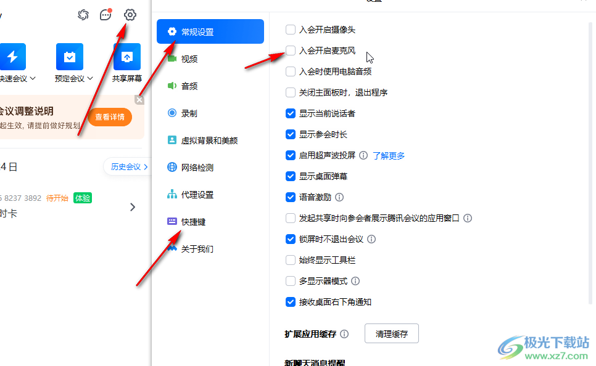This screenshot has width=596, height=366.
Task: Open the chat messages icon
Action: (x=106, y=15)
